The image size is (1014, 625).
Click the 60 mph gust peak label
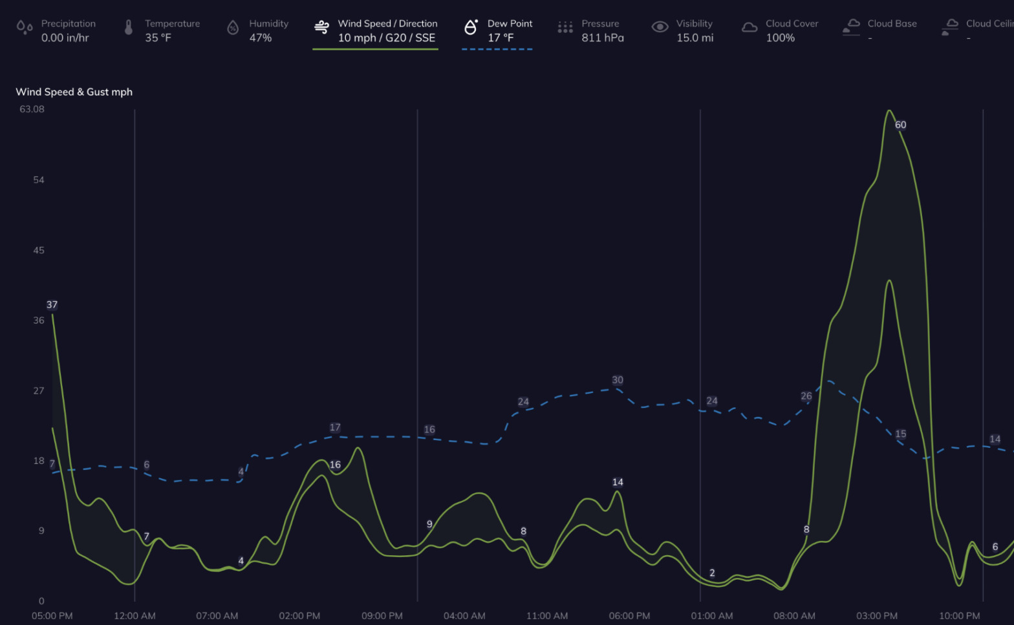point(900,125)
